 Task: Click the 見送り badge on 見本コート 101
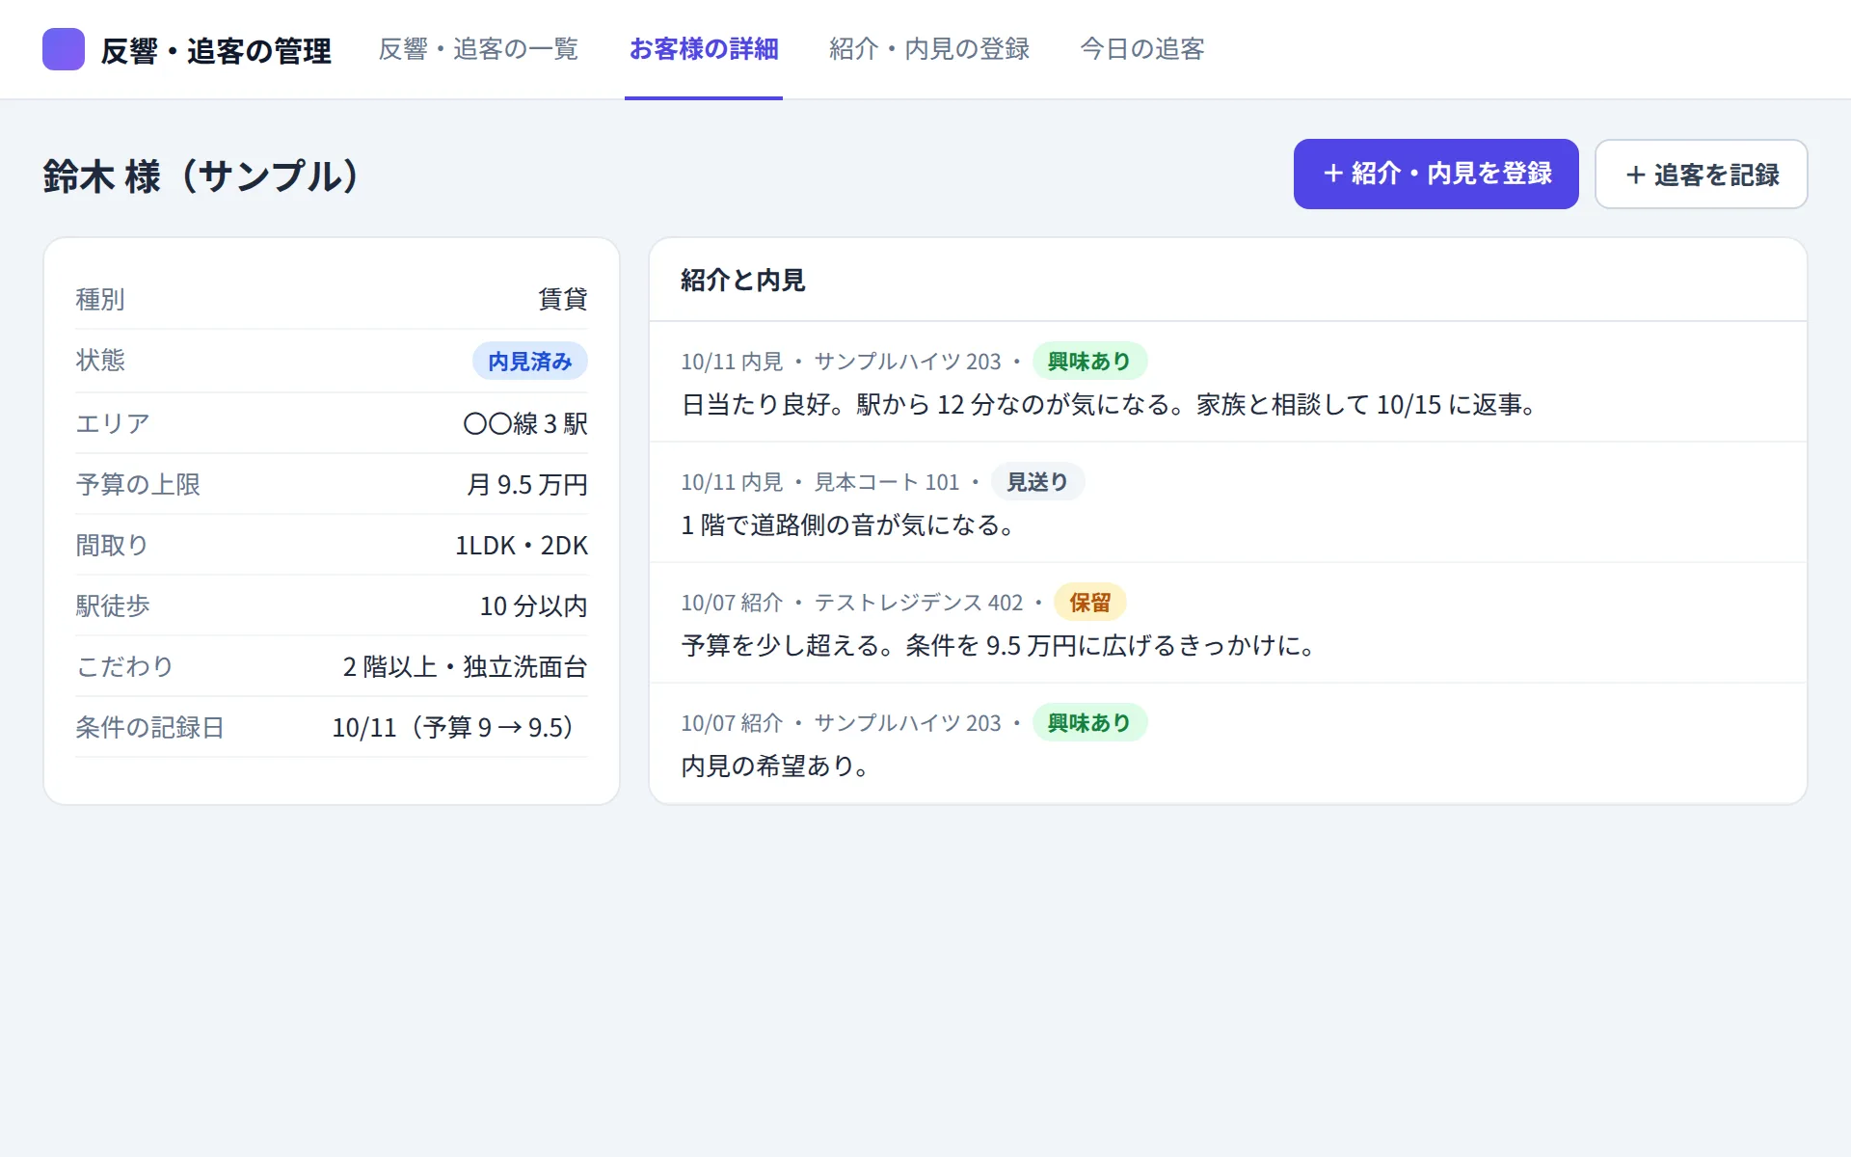coord(1037,482)
